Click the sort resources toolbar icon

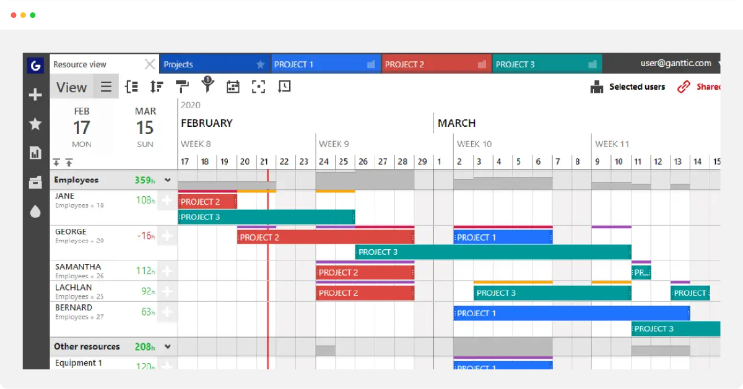point(157,87)
